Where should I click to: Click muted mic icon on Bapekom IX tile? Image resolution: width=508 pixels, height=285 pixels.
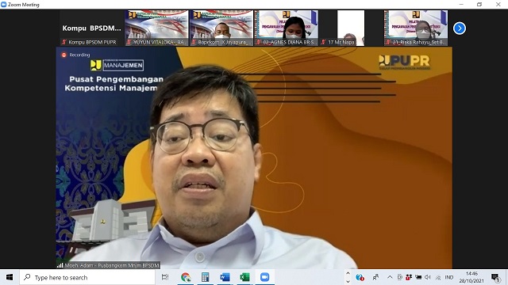[194, 42]
